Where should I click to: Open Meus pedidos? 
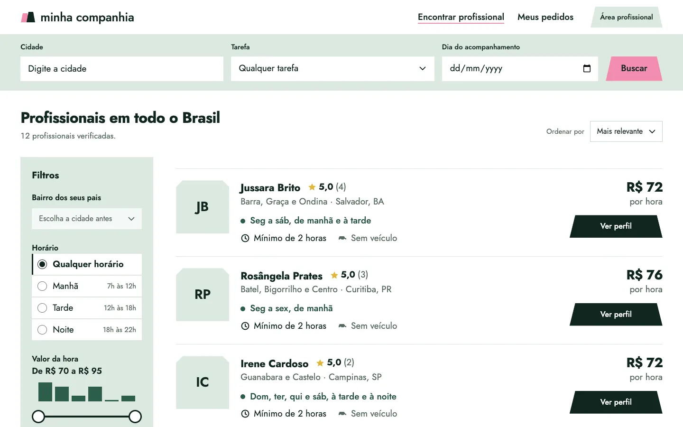[x=545, y=17]
